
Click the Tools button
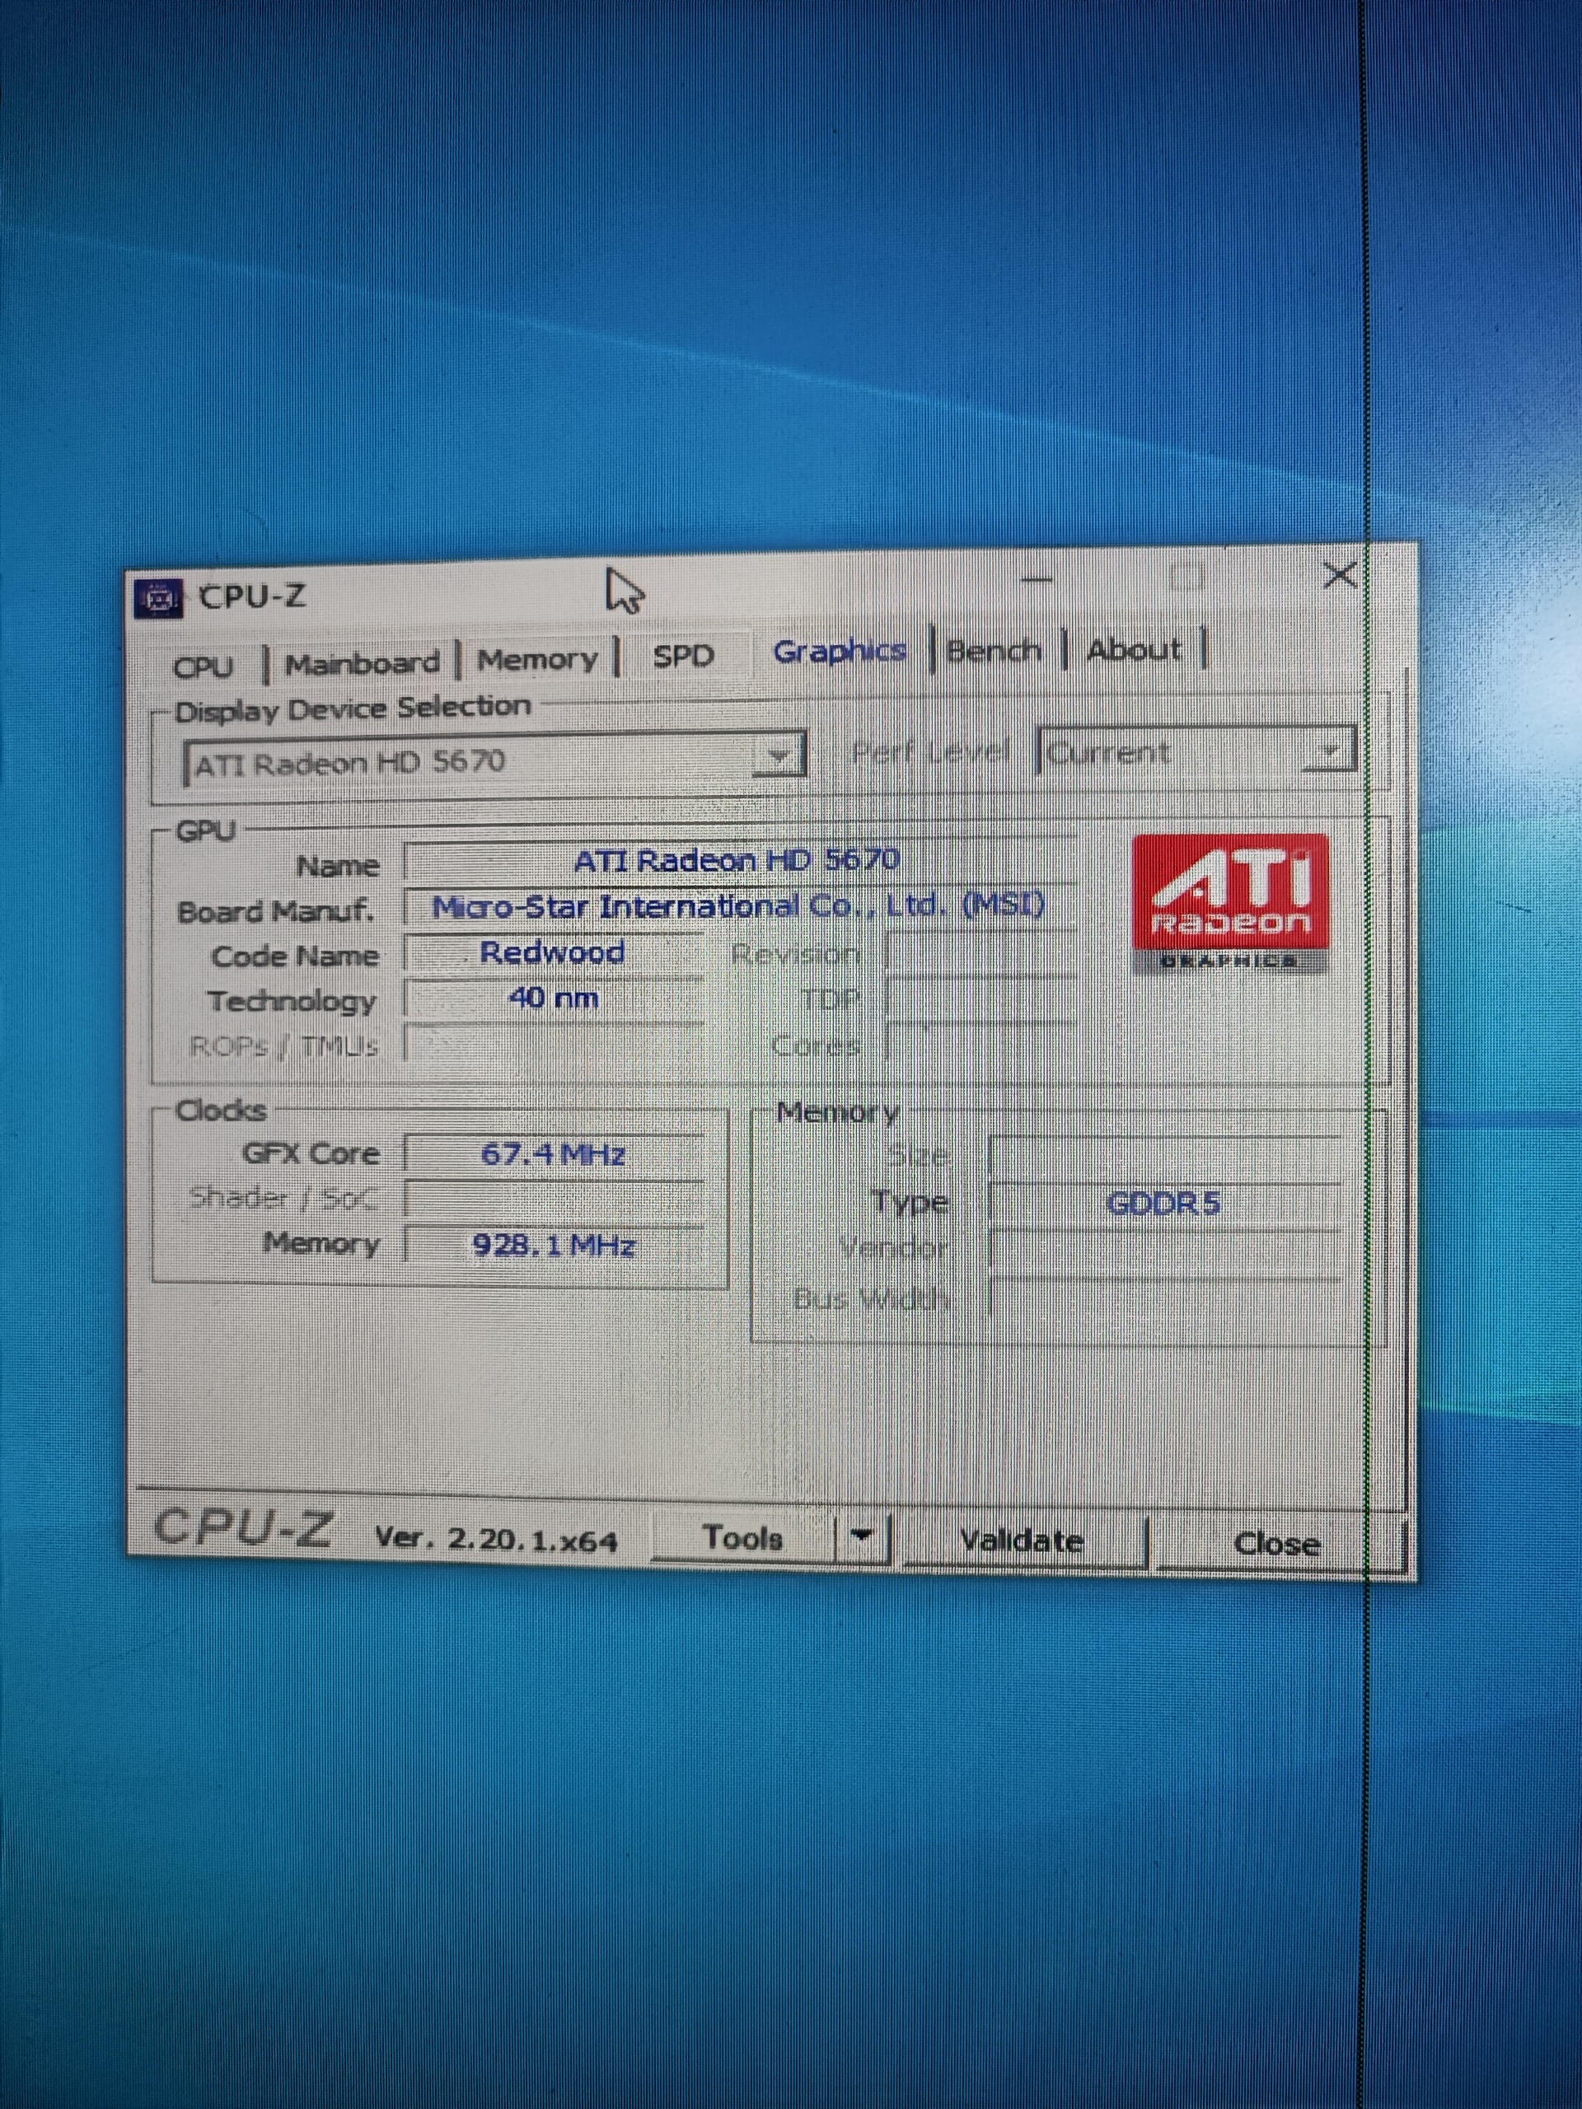pos(743,1537)
